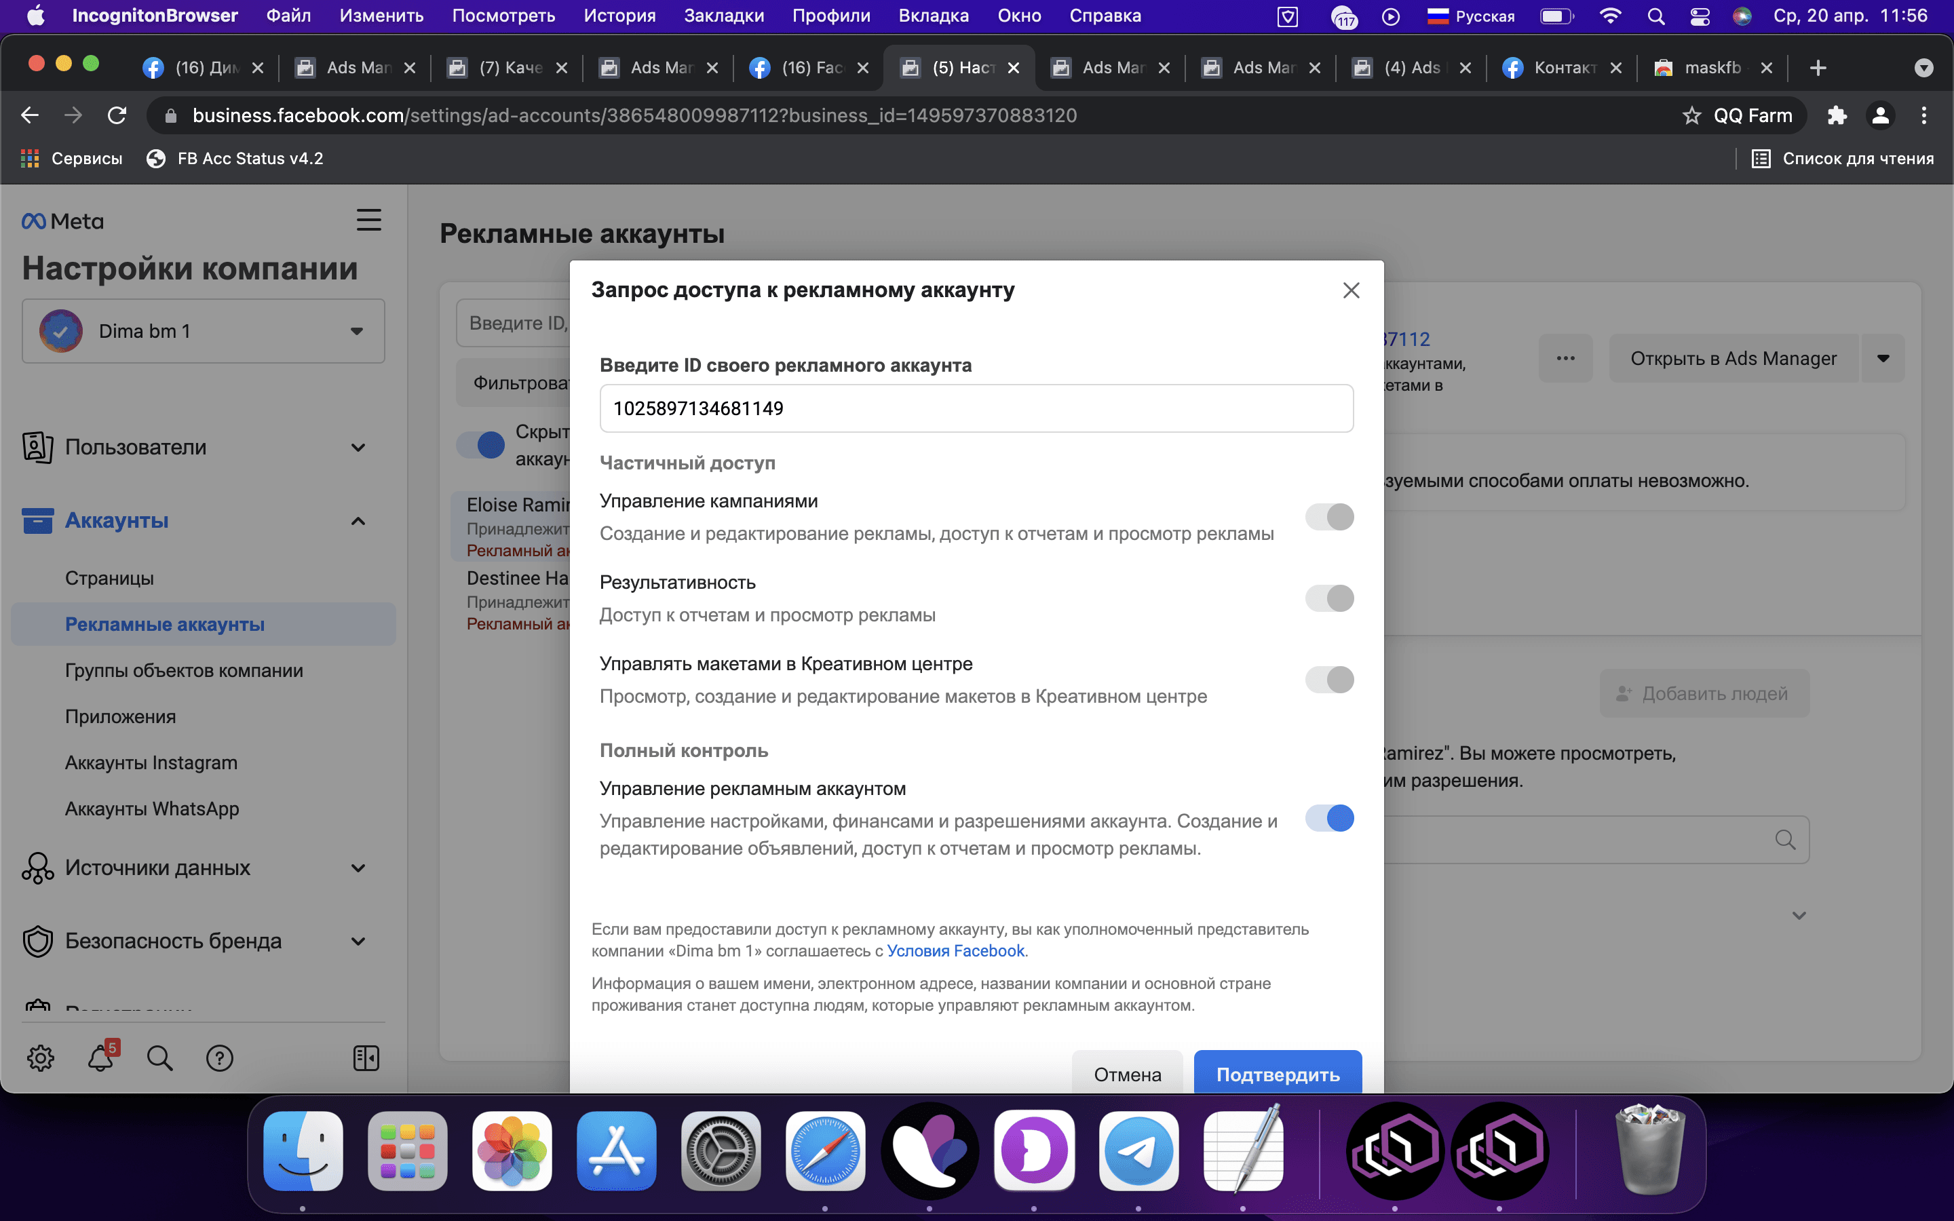Collapse sidebar with the panel toggle icon
This screenshot has width=1954, height=1221.
(366, 1058)
